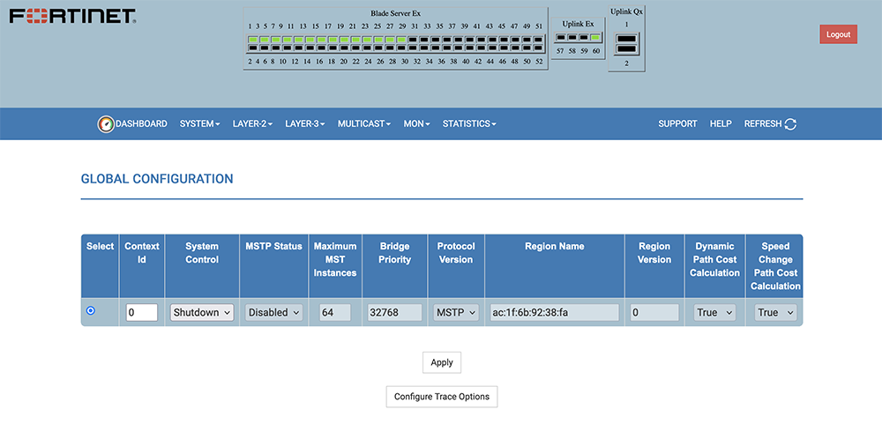Click the Fortinet logo
The height and width of the screenshot is (424, 882).
72,16
